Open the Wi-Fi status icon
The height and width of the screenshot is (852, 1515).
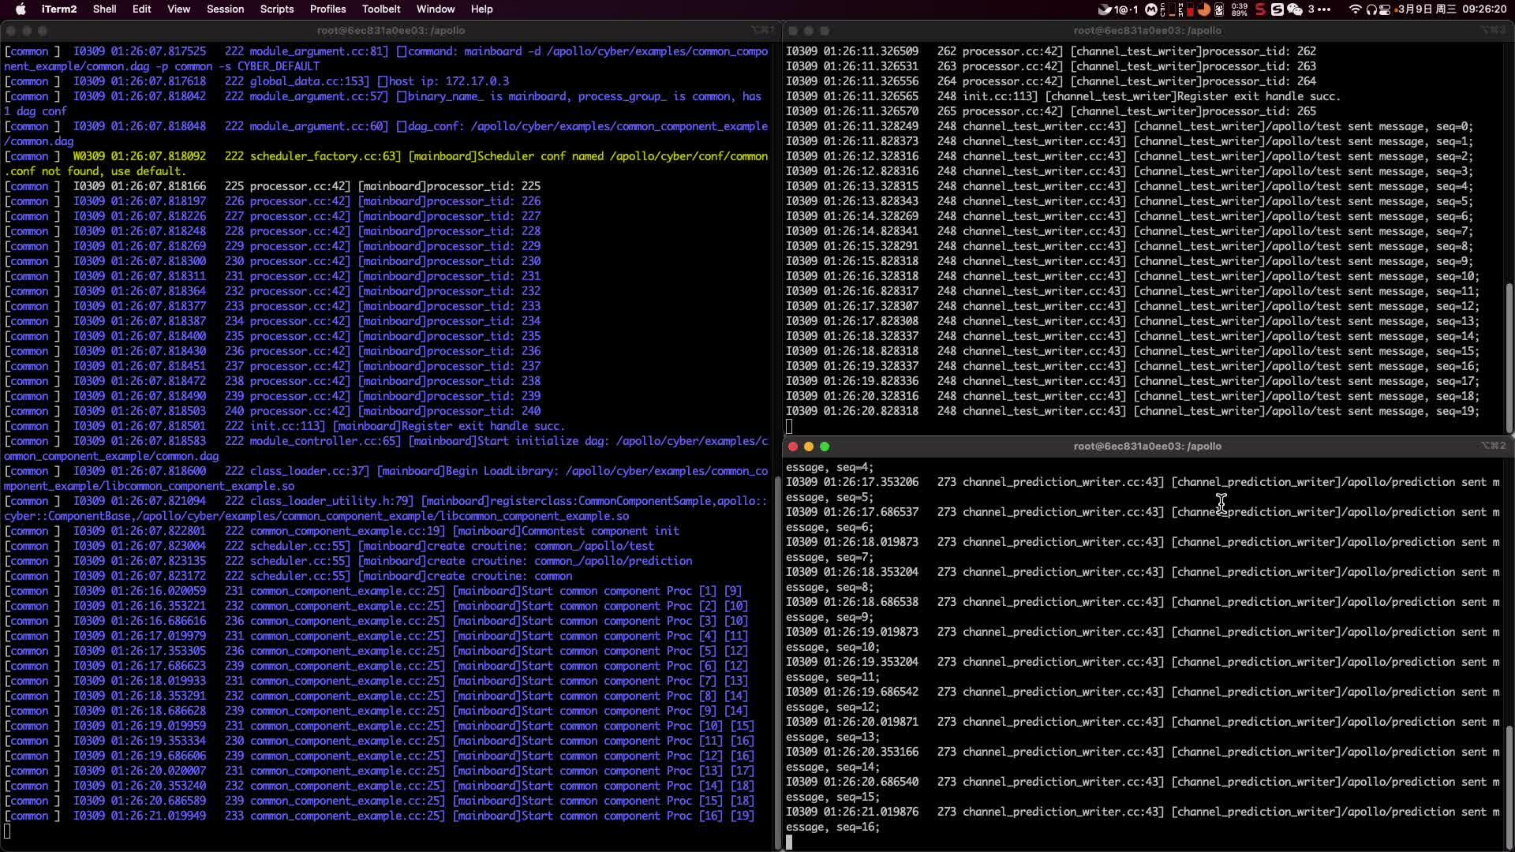pyautogui.click(x=1355, y=9)
